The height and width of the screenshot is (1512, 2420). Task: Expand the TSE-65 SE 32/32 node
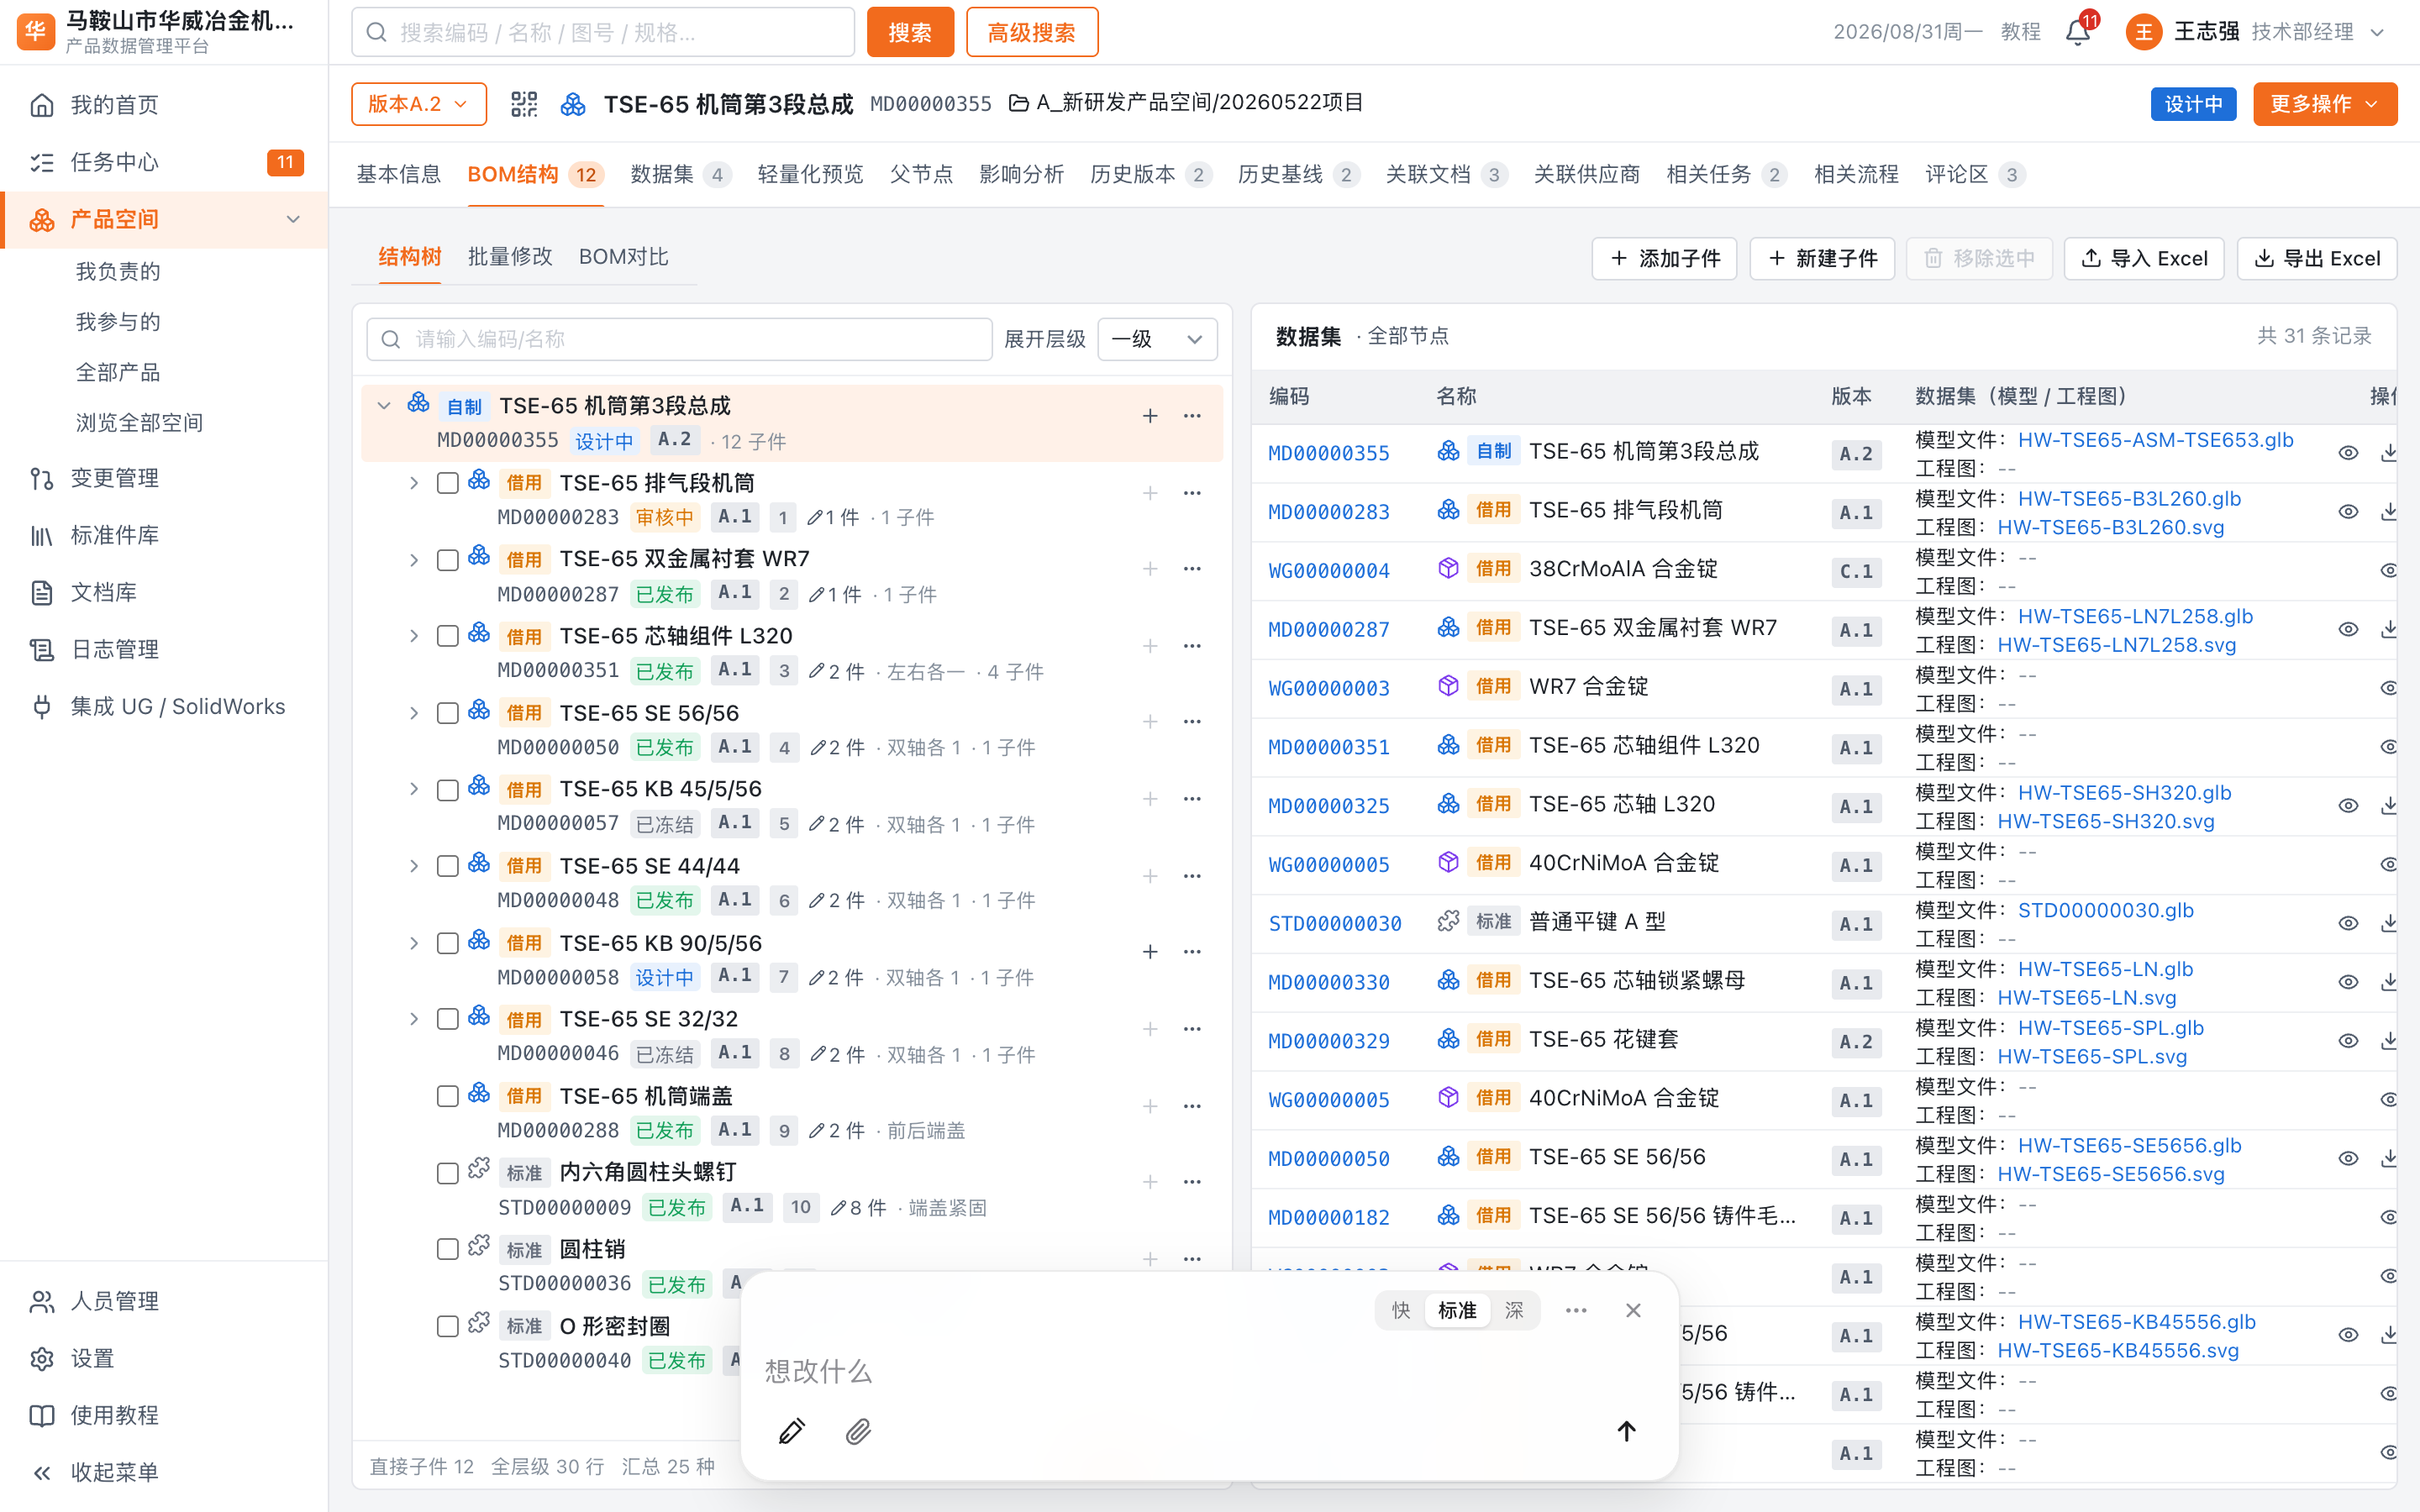[413, 1020]
